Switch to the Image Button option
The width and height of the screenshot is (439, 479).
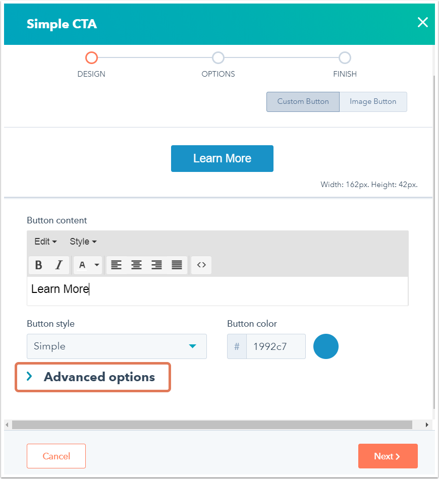373,101
